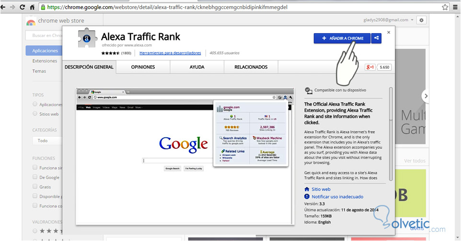Open the Sitio web link
The height and width of the screenshot is (241, 461).
click(x=321, y=189)
